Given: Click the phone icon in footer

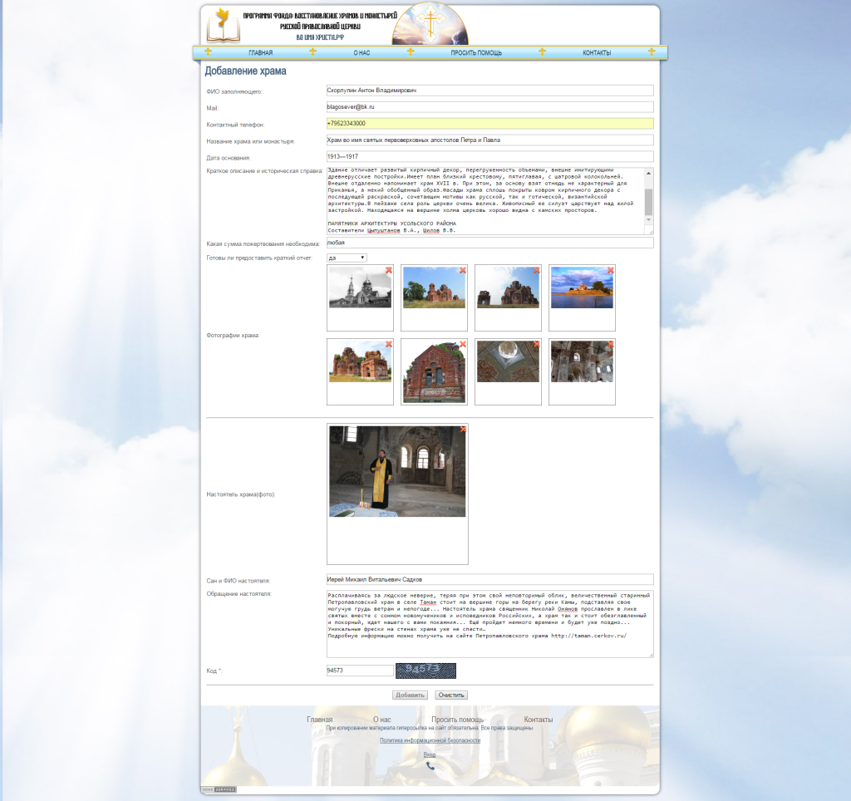Looking at the screenshot, I should point(430,766).
